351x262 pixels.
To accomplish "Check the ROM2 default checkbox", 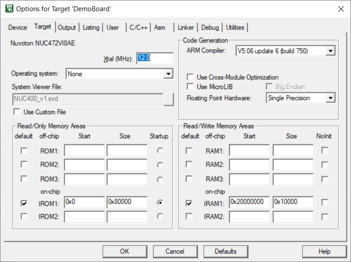I will (24, 165).
